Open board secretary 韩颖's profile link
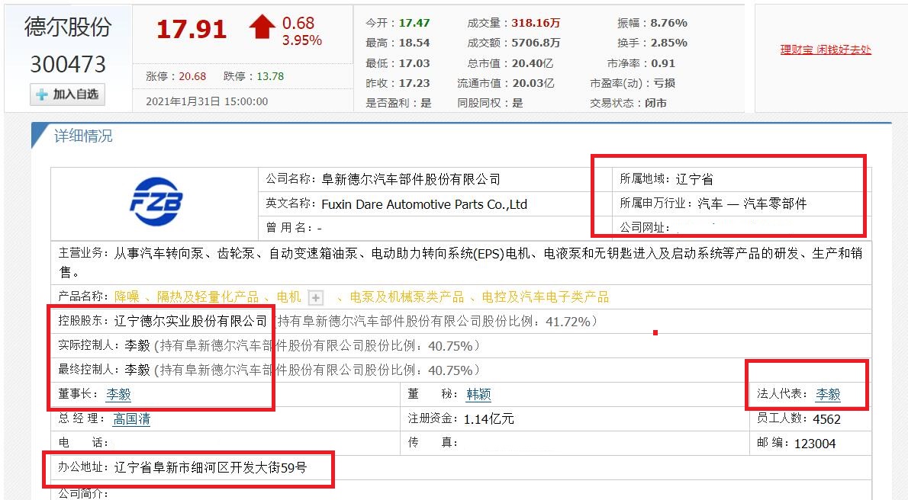This screenshot has width=908, height=500. click(x=479, y=394)
